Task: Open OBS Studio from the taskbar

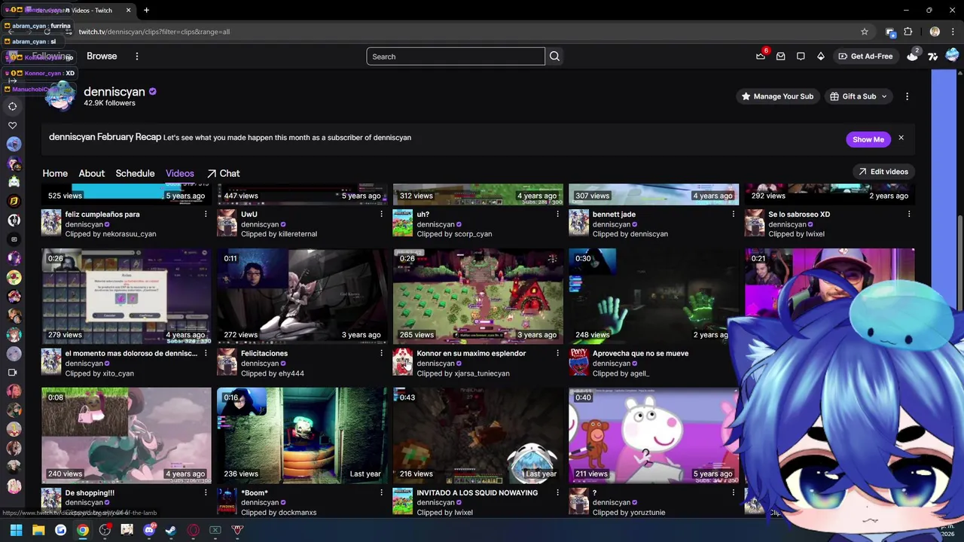Action: (x=105, y=530)
